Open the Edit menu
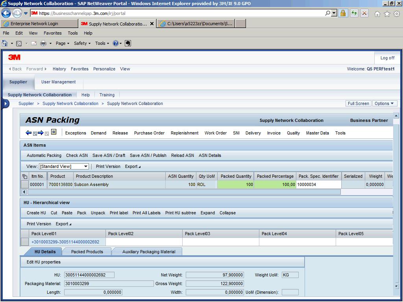403x302 pixels. point(19,33)
